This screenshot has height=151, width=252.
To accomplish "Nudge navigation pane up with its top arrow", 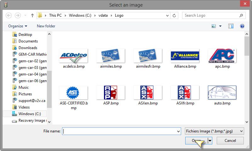I will (x=49, y=34).
